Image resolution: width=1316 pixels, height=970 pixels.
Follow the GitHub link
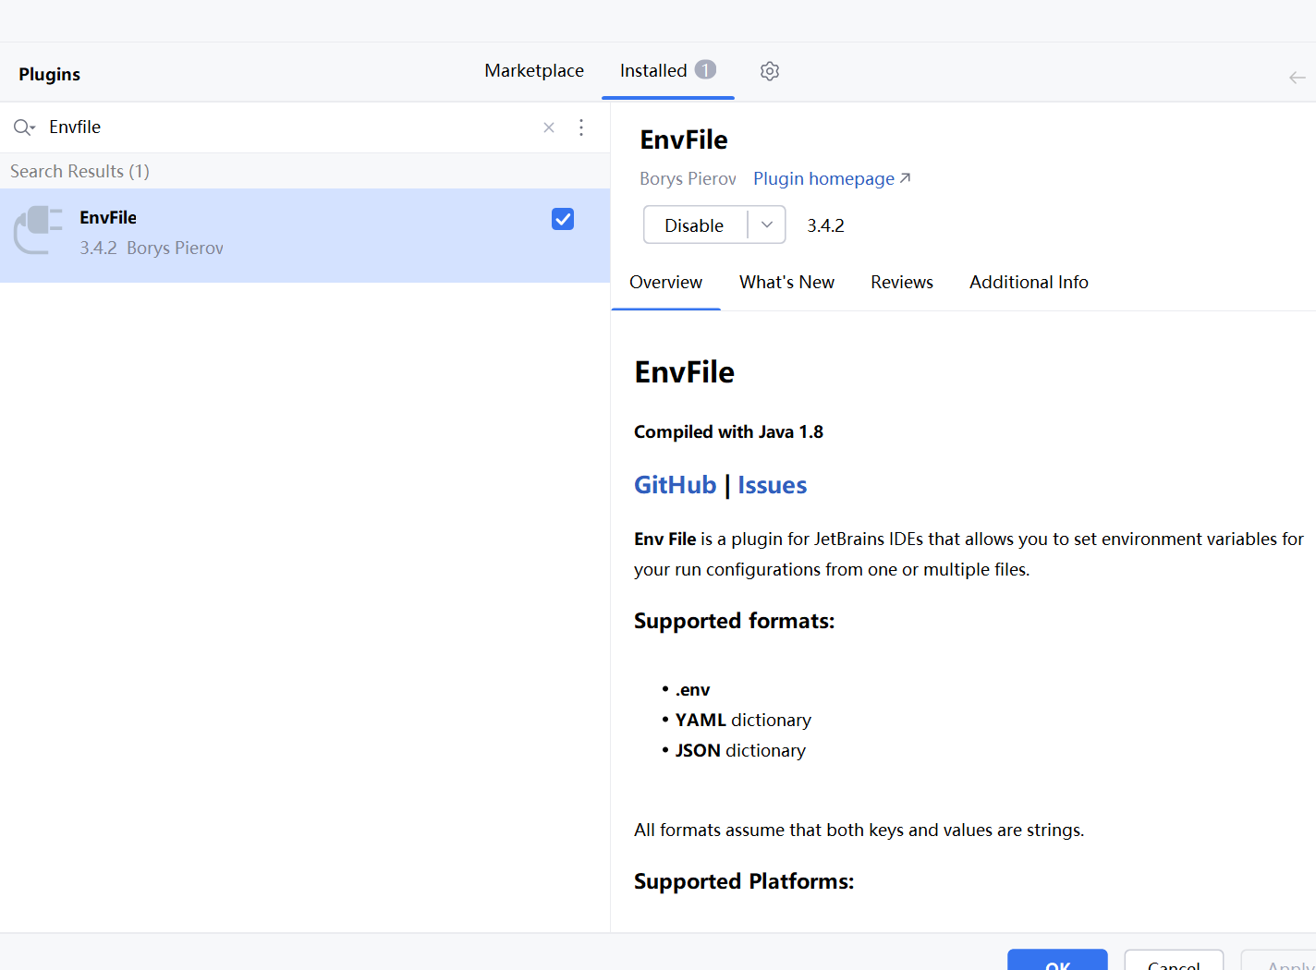pyautogui.click(x=675, y=485)
